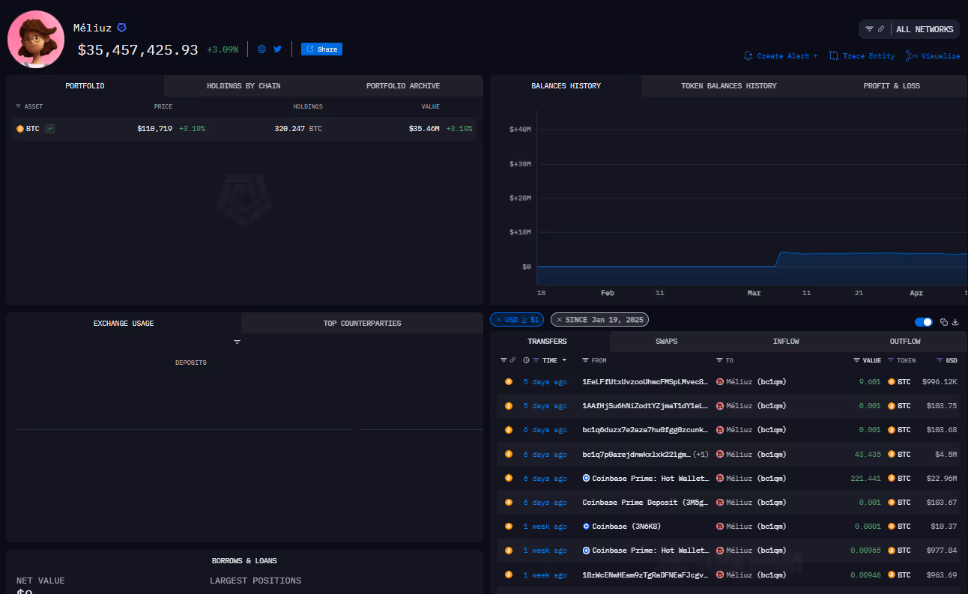Click the $110,719 BTC price value
968x594 pixels.
tap(154, 129)
